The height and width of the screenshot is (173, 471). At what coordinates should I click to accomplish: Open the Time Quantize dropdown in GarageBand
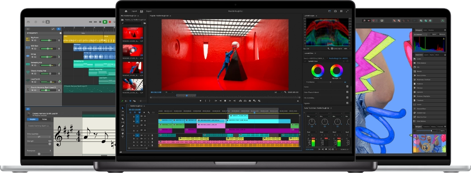(39, 137)
